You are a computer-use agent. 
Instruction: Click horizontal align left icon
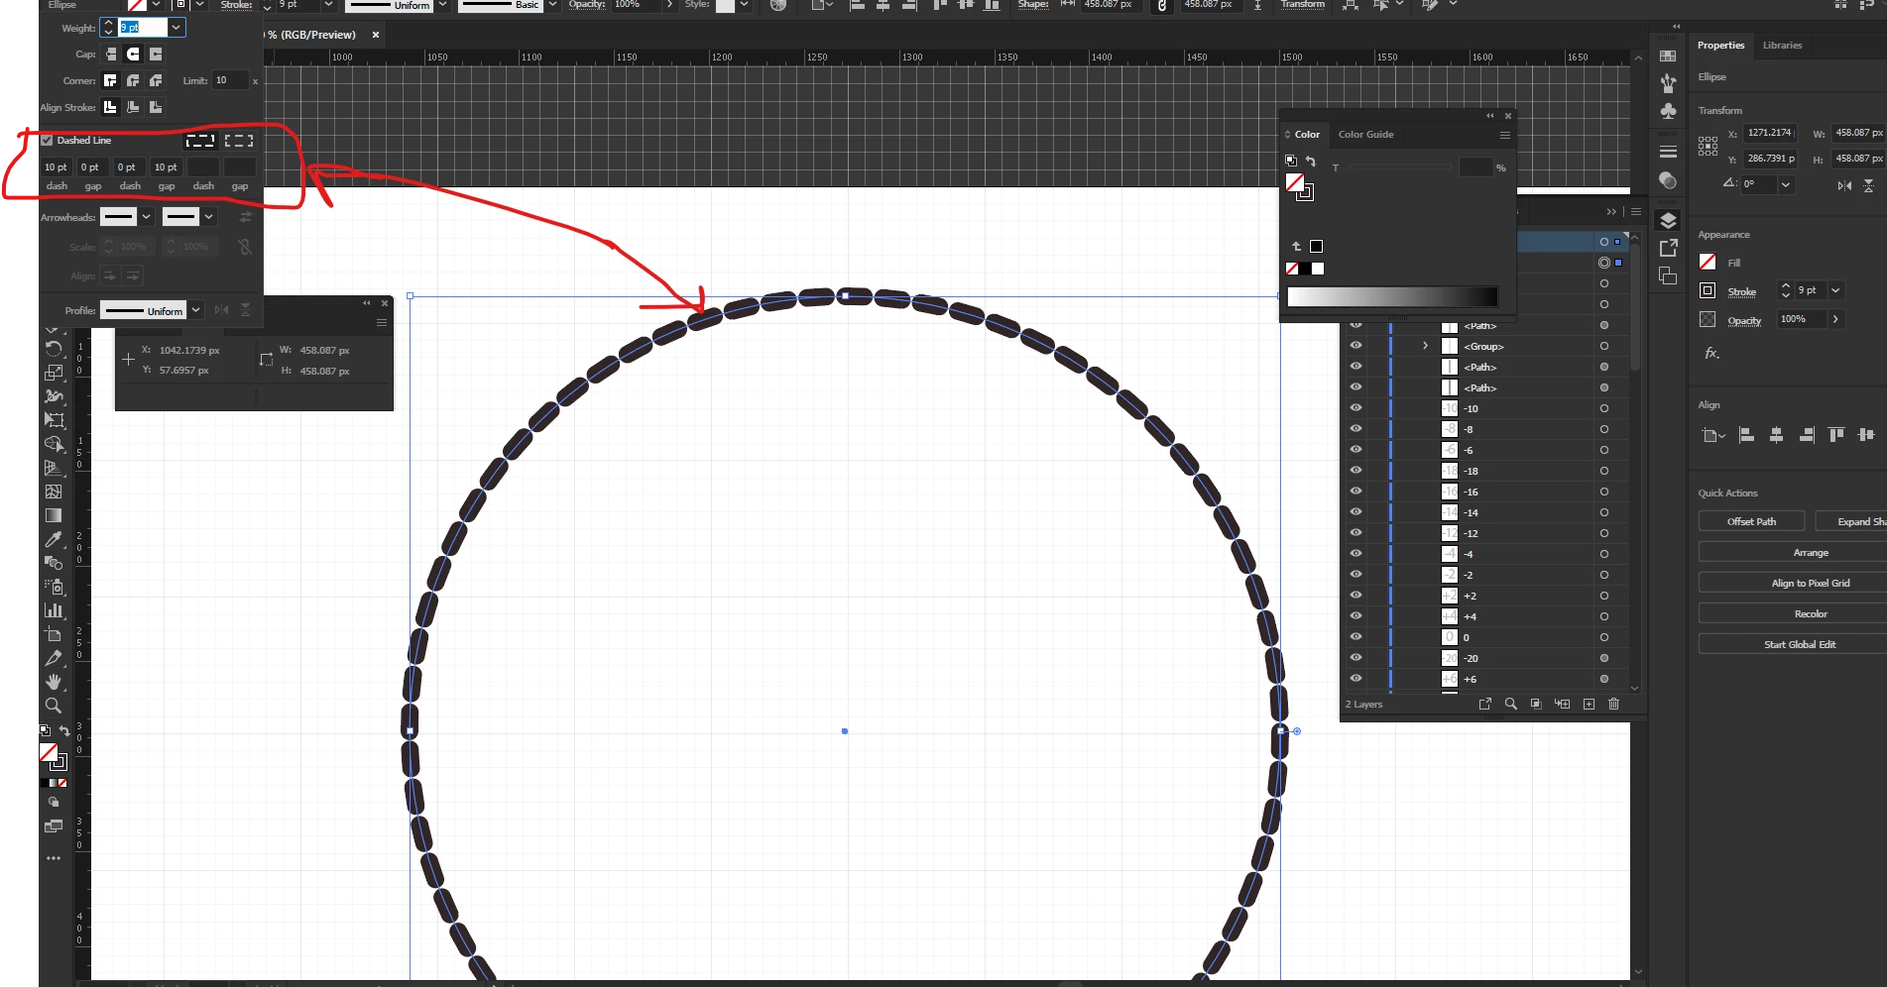(x=1746, y=435)
